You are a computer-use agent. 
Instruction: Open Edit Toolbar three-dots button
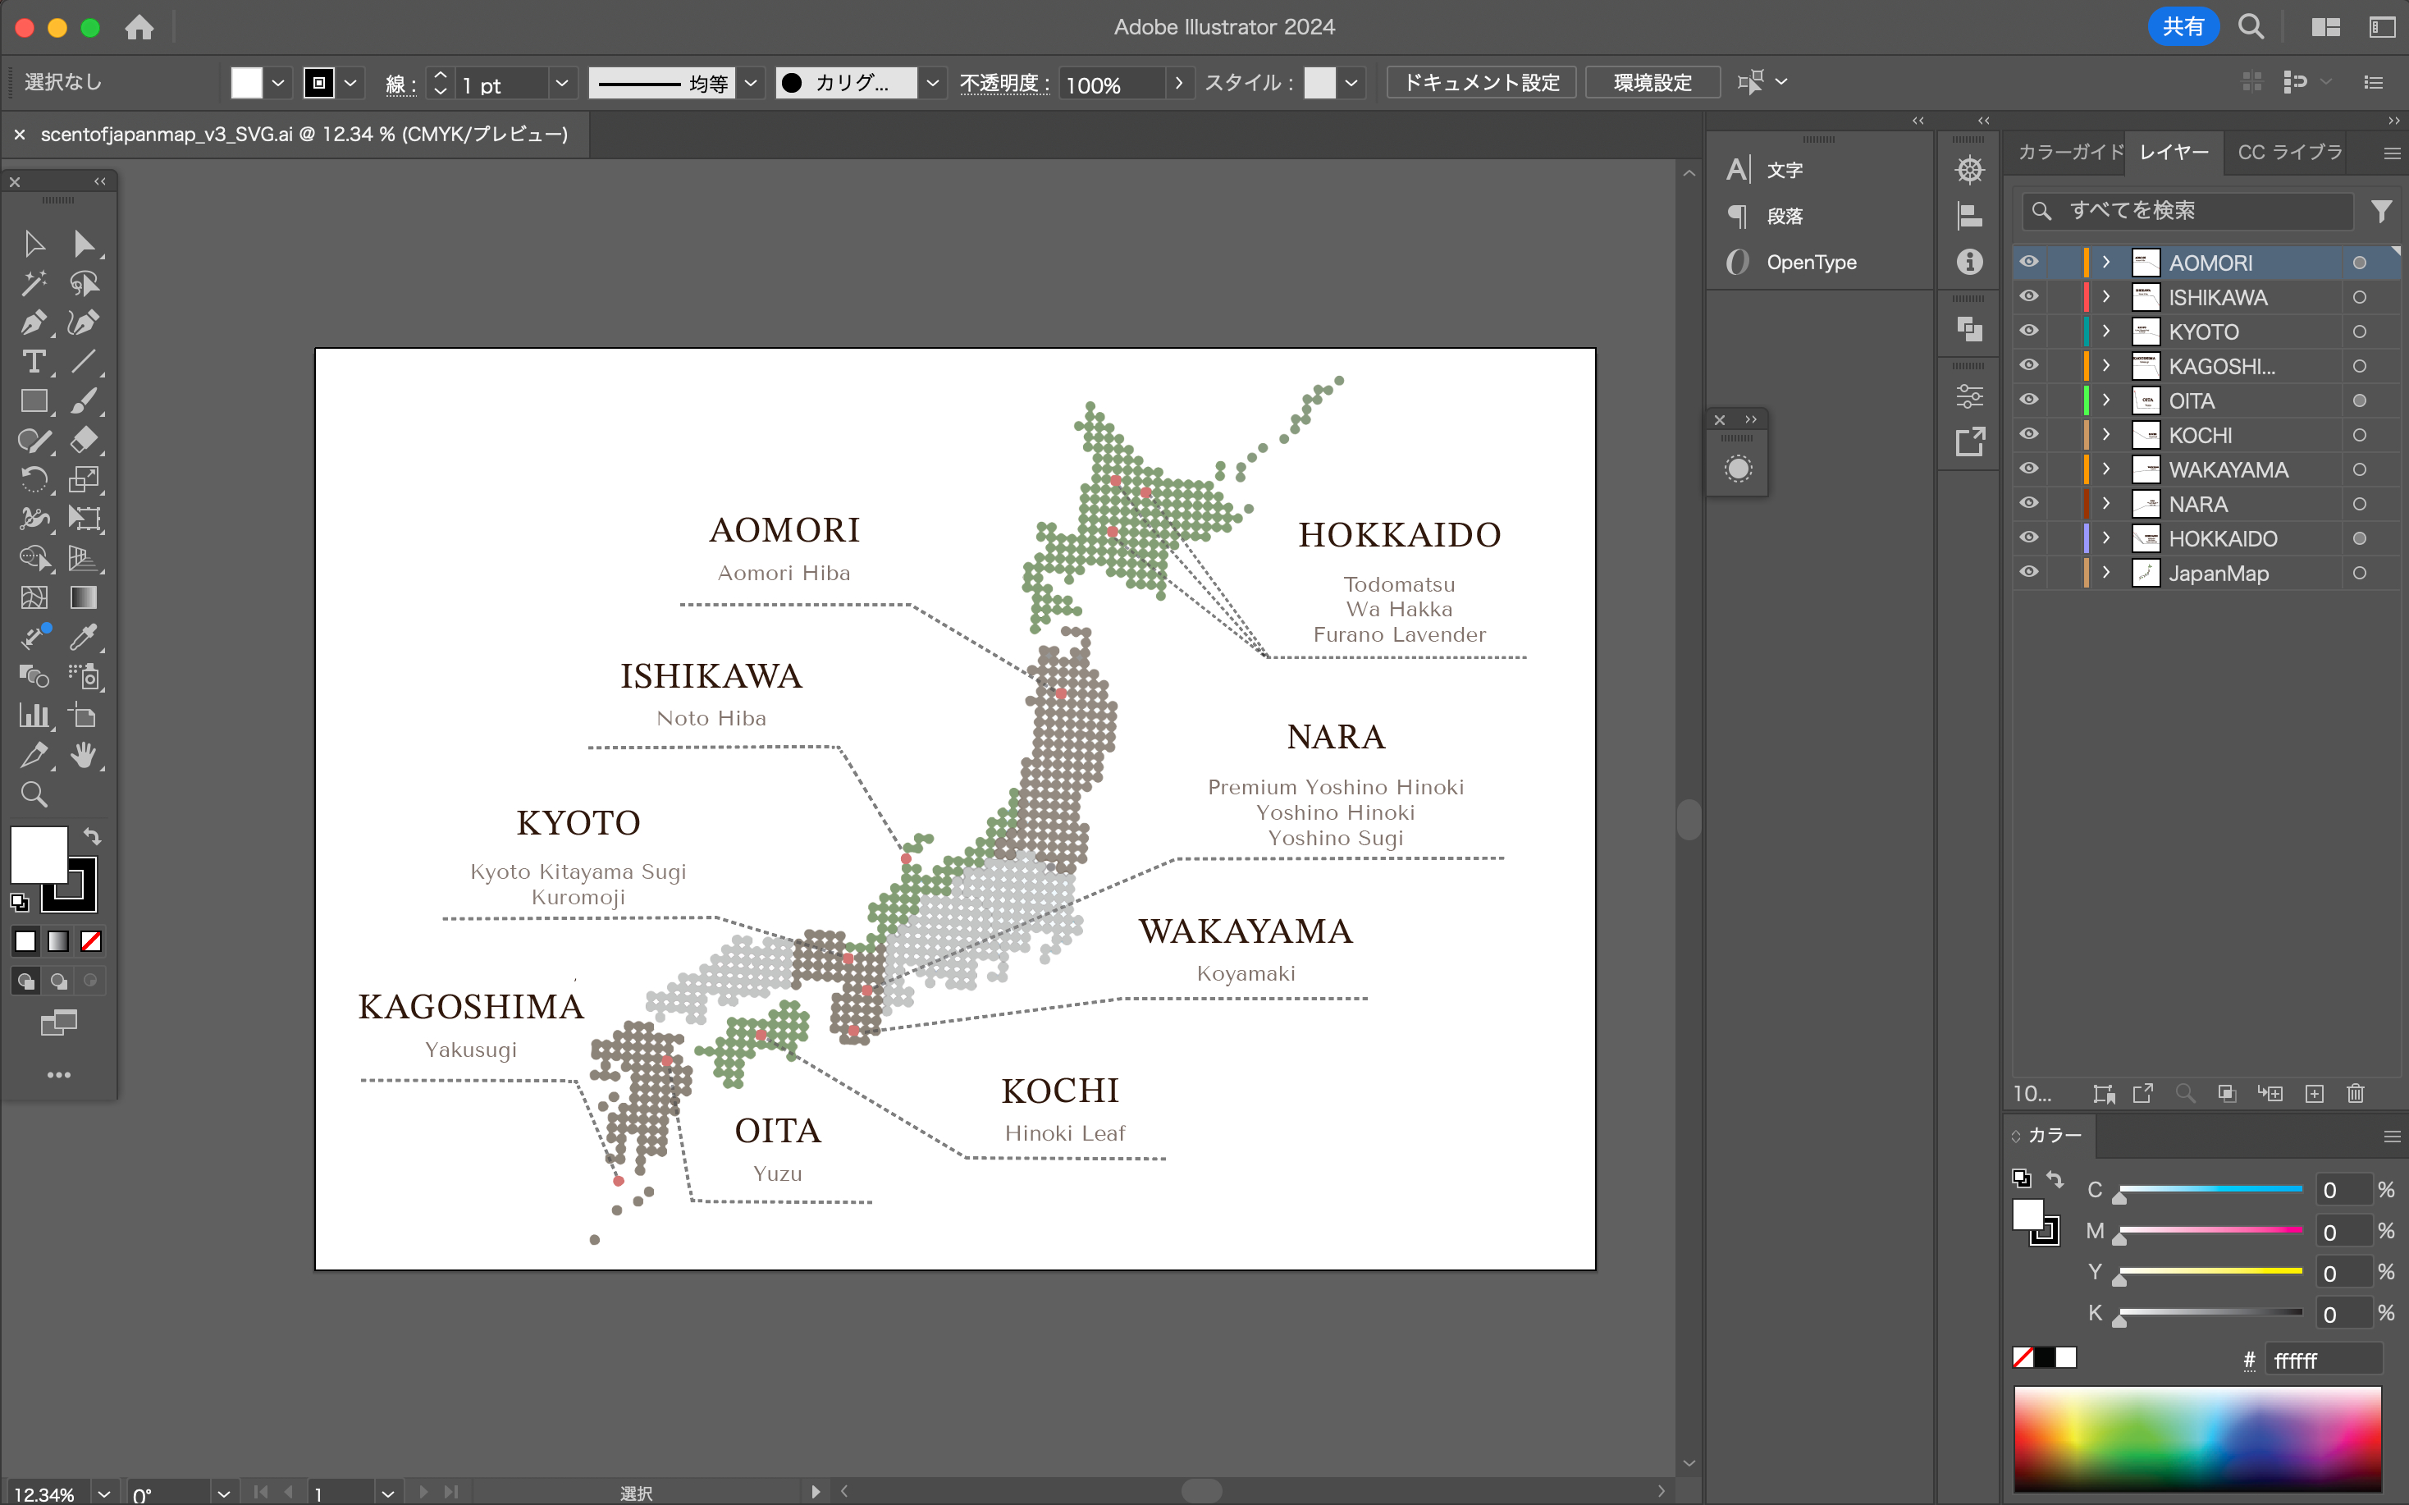[x=59, y=1075]
